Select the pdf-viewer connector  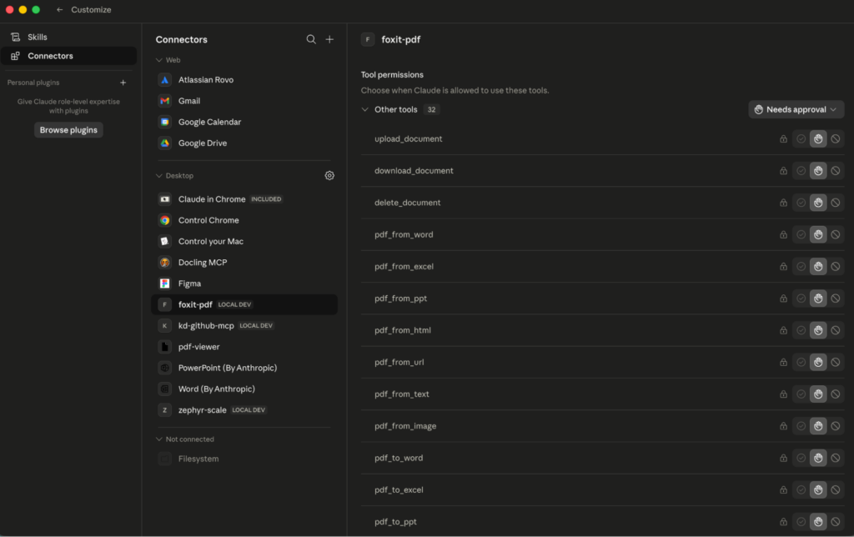[244, 347]
